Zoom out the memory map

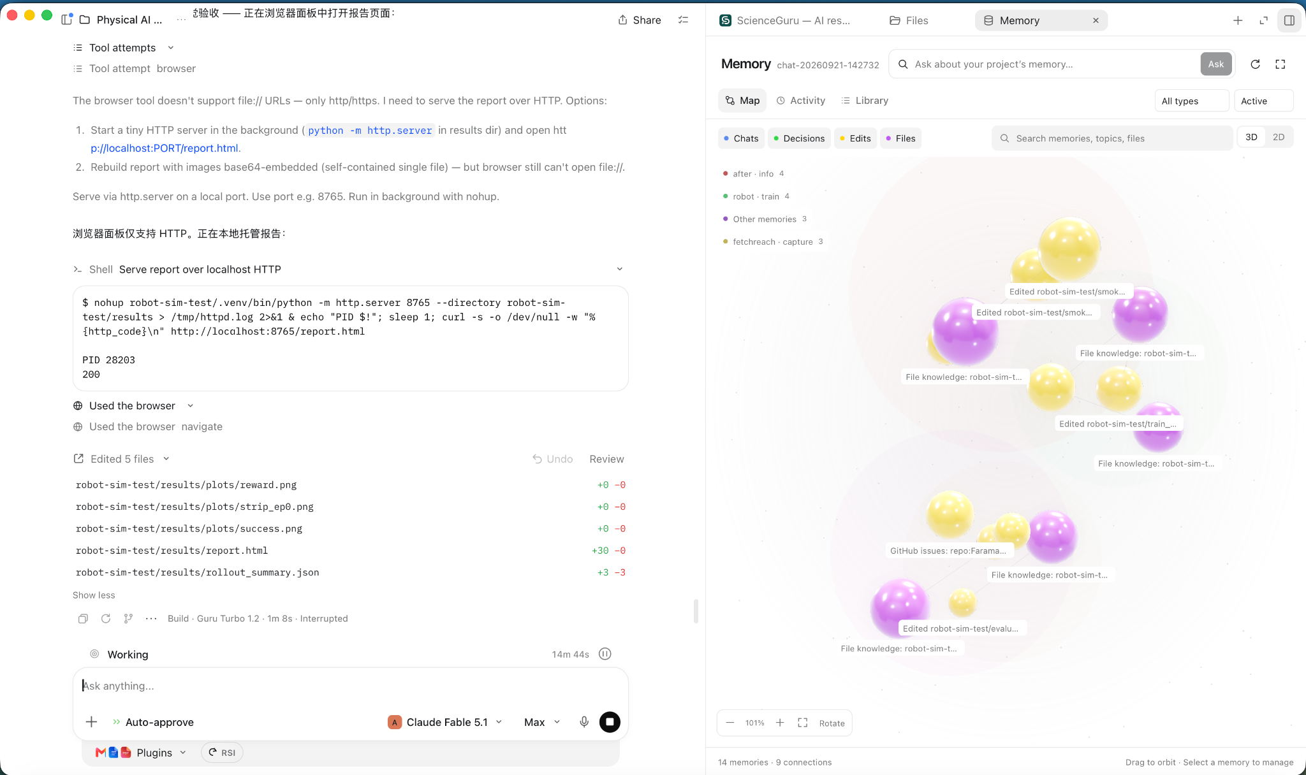(730, 723)
